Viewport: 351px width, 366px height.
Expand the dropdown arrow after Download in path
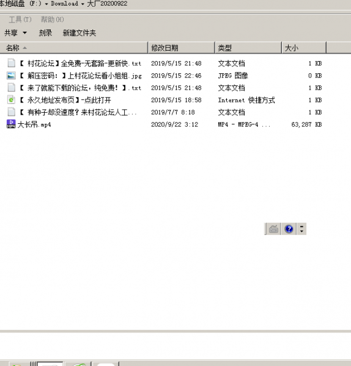(x=83, y=4)
